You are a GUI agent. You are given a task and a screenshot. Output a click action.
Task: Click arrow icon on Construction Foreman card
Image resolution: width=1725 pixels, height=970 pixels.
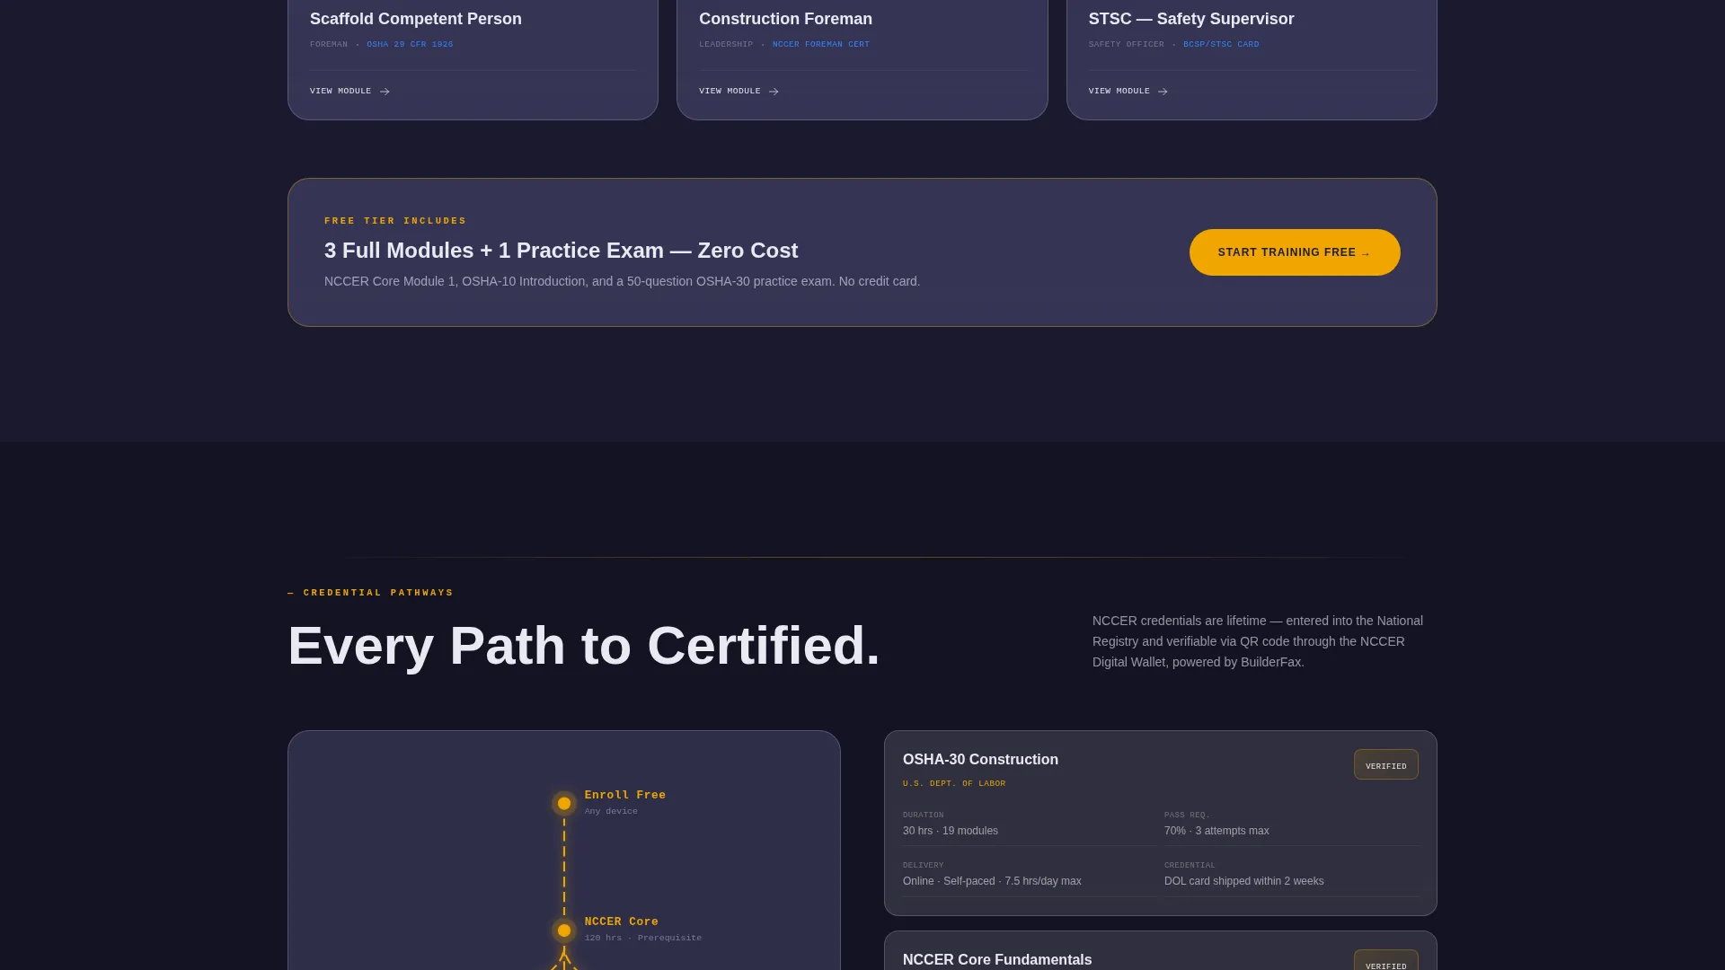click(774, 92)
